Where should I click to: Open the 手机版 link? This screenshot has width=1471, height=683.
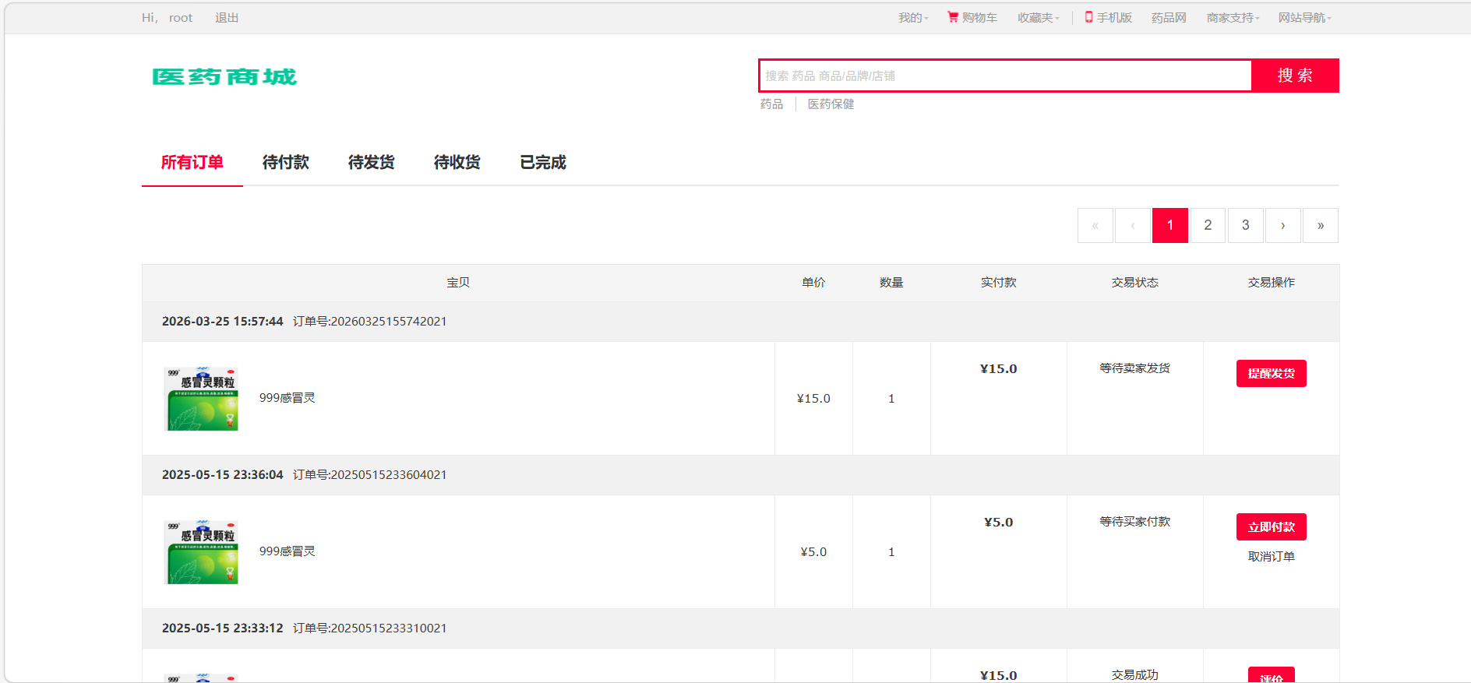(x=1114, y=18)
